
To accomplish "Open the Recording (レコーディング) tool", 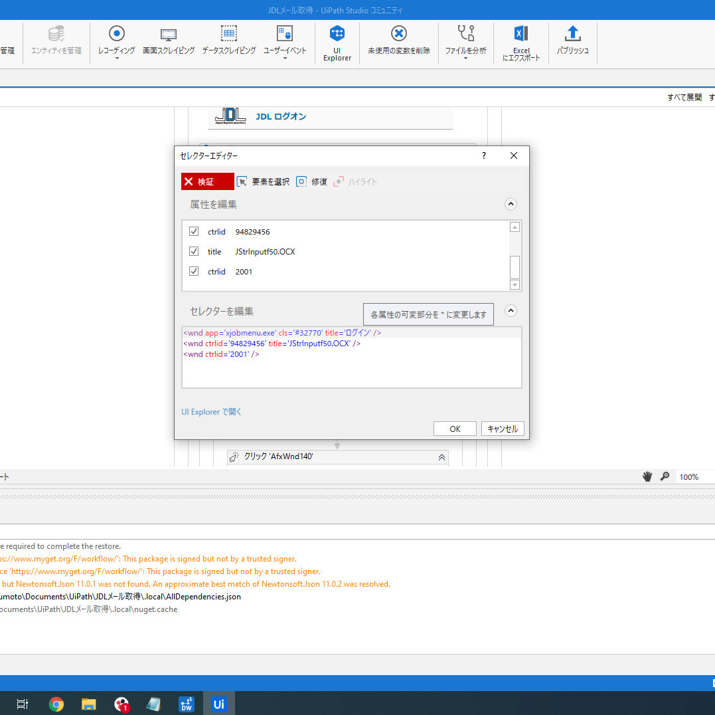I will tap(117, 41).
